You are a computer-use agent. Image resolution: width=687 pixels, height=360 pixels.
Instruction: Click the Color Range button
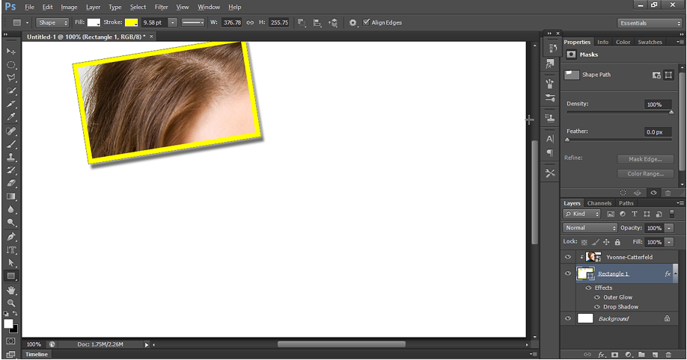point(645,174)
